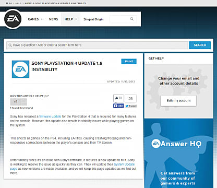Click the GET HELP heading

(156, 58)
